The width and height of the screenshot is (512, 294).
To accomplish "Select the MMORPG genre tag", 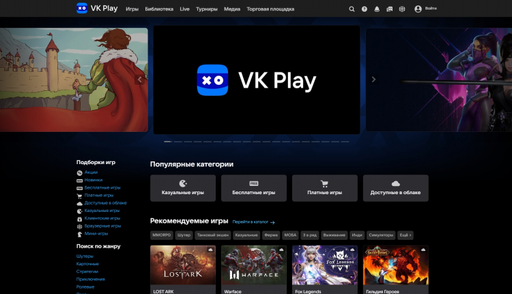I will point(161,235).
